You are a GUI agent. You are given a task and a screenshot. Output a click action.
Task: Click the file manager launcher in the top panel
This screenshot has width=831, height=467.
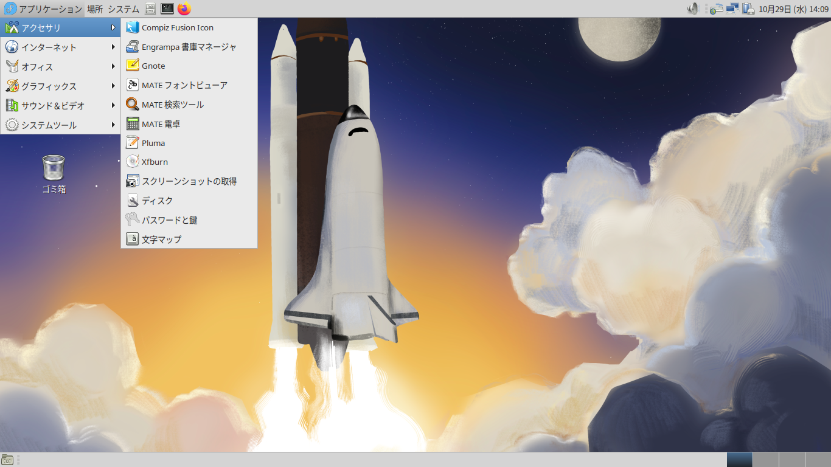pyautogui.click(x=150, y=9)
